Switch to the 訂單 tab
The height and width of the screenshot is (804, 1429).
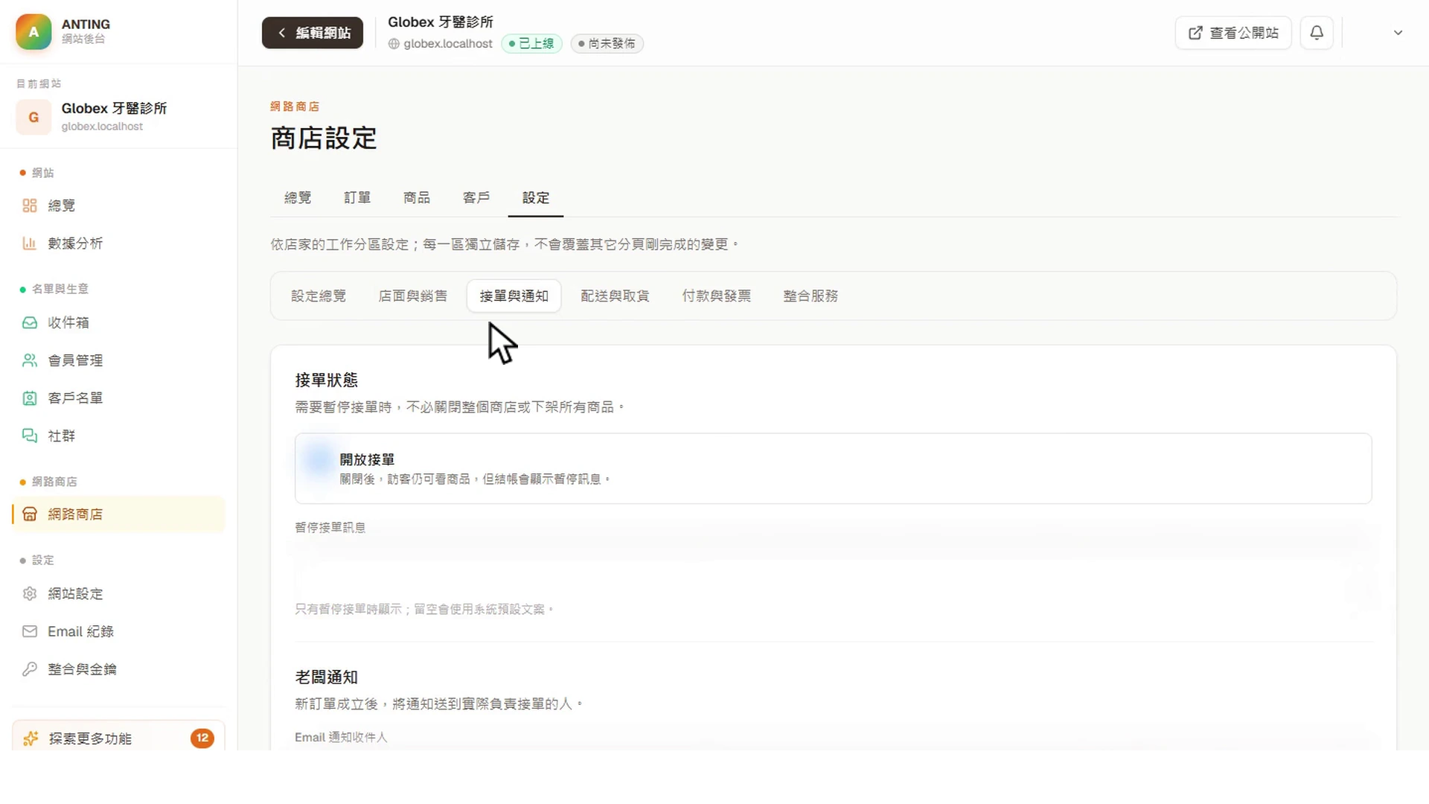[x=357, y=198]
